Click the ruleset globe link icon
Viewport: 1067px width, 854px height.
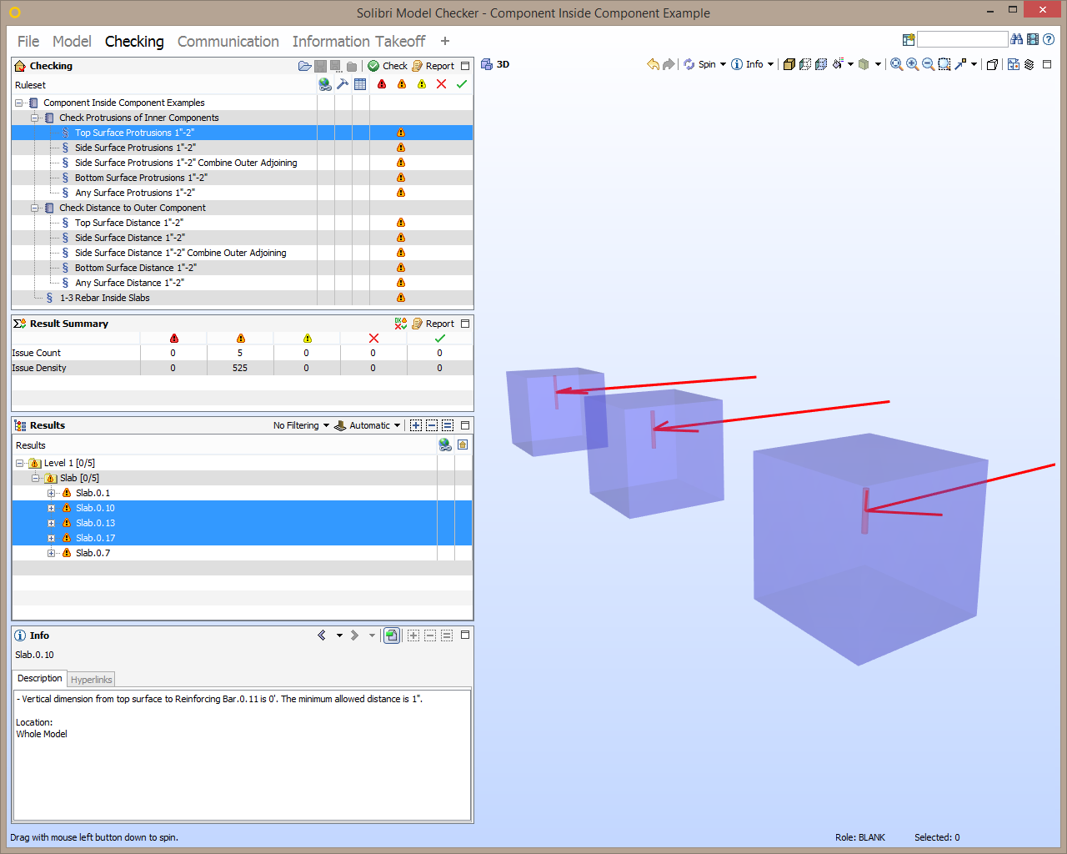point(325,84)
